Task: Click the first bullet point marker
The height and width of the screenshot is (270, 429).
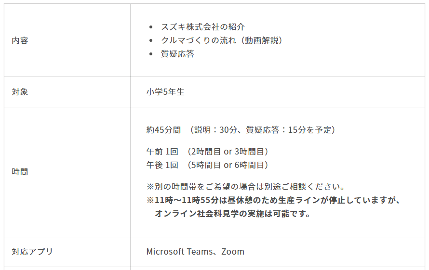Action: tap(151, 27)
